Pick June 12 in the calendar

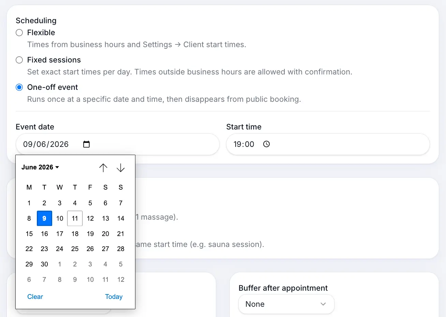(x=90, y=218)
